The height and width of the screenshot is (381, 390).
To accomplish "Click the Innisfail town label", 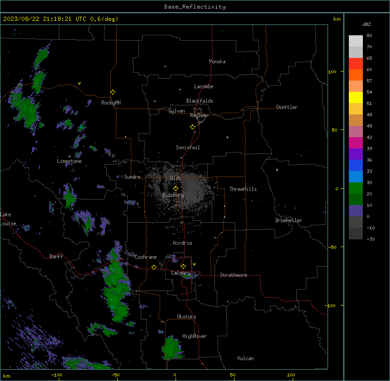I will pos(188,148).
